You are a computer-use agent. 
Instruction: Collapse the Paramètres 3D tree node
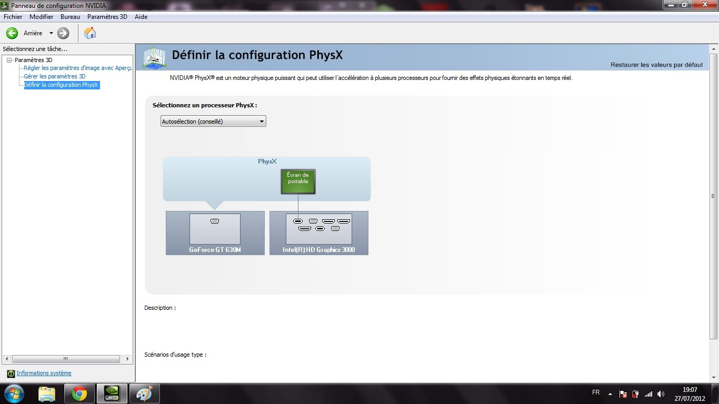point(9,60)
